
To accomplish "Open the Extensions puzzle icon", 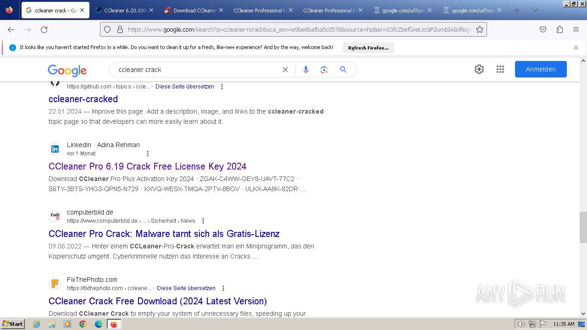I will 559,29.
